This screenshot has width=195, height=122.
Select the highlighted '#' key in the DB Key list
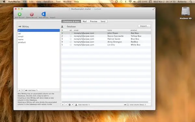click(x=39, y=31)
